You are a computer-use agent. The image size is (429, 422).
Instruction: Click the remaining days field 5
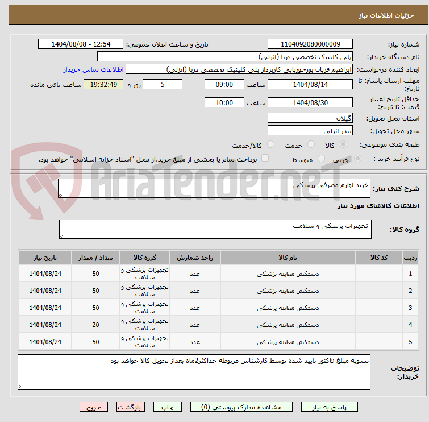(x=163, y=84)
